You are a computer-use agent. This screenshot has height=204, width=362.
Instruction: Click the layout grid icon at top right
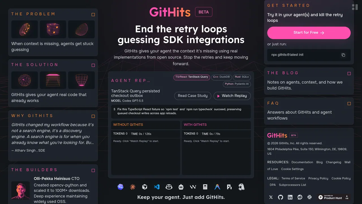point(355,7)
